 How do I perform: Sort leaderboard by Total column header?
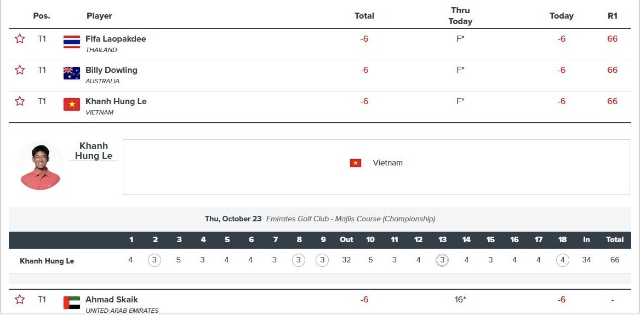pyautogui.click(x=364, y=16)
